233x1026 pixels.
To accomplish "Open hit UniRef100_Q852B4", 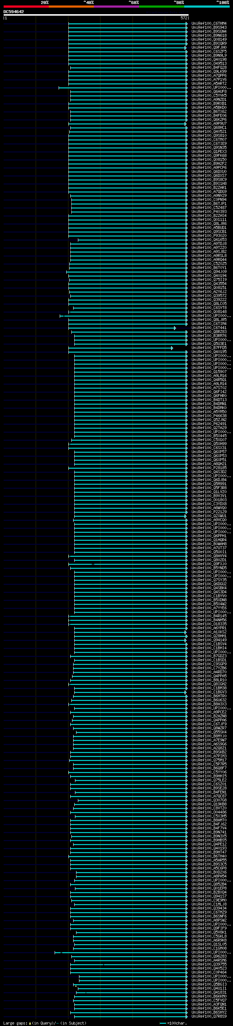I will [x=209, y=885].
